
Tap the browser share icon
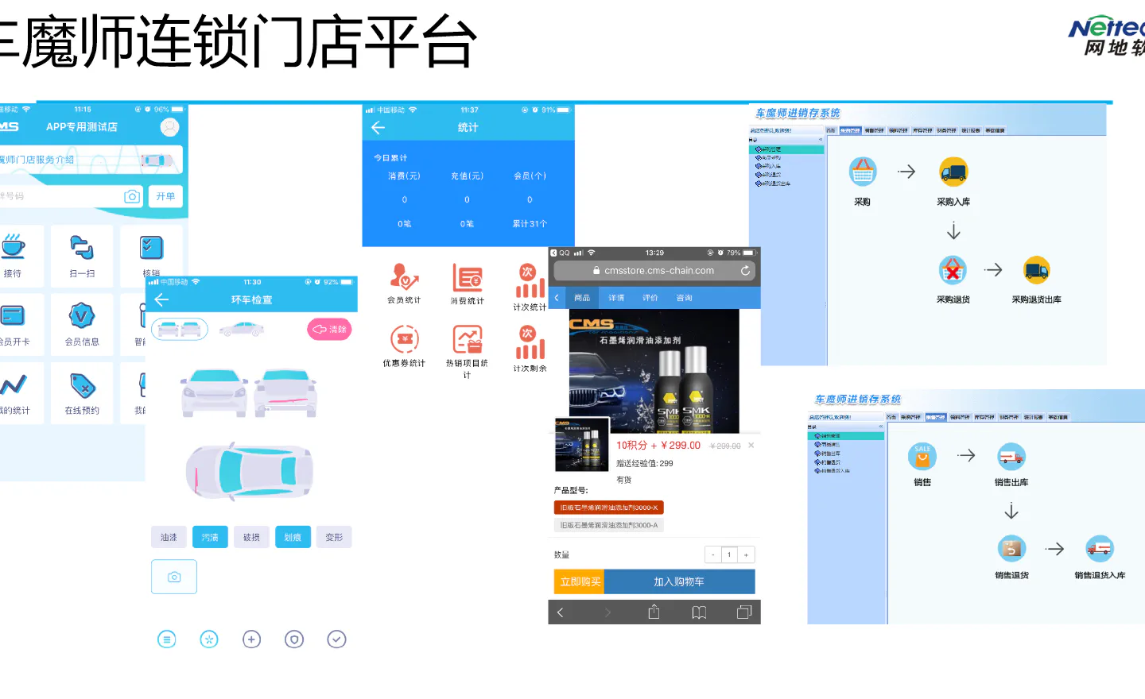pos(654,612)
